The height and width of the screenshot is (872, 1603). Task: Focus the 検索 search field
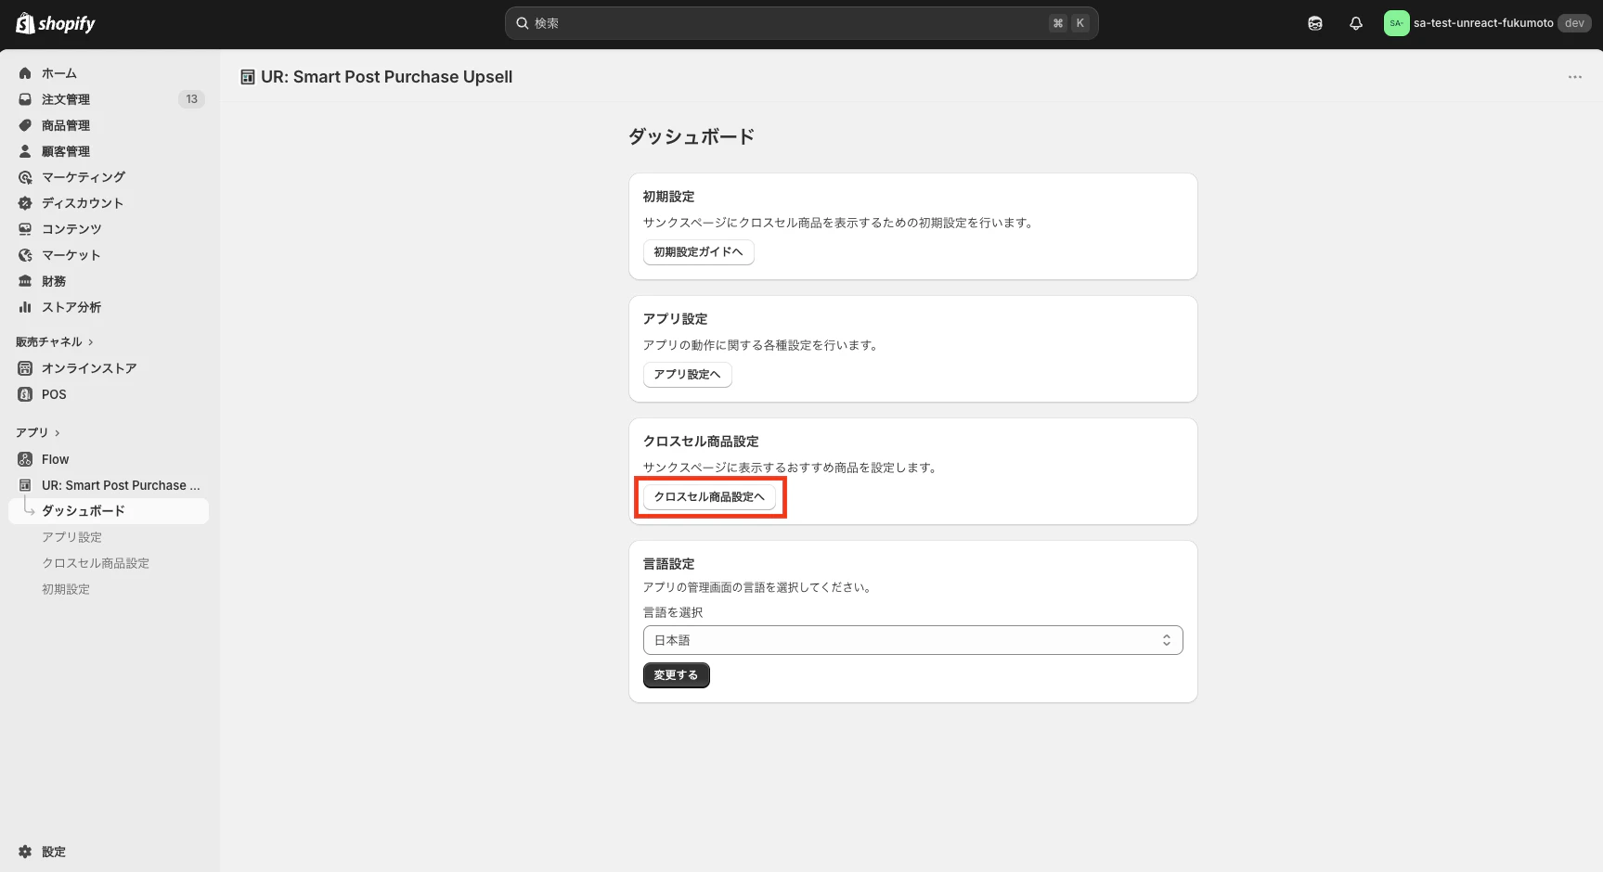[801, 23]
